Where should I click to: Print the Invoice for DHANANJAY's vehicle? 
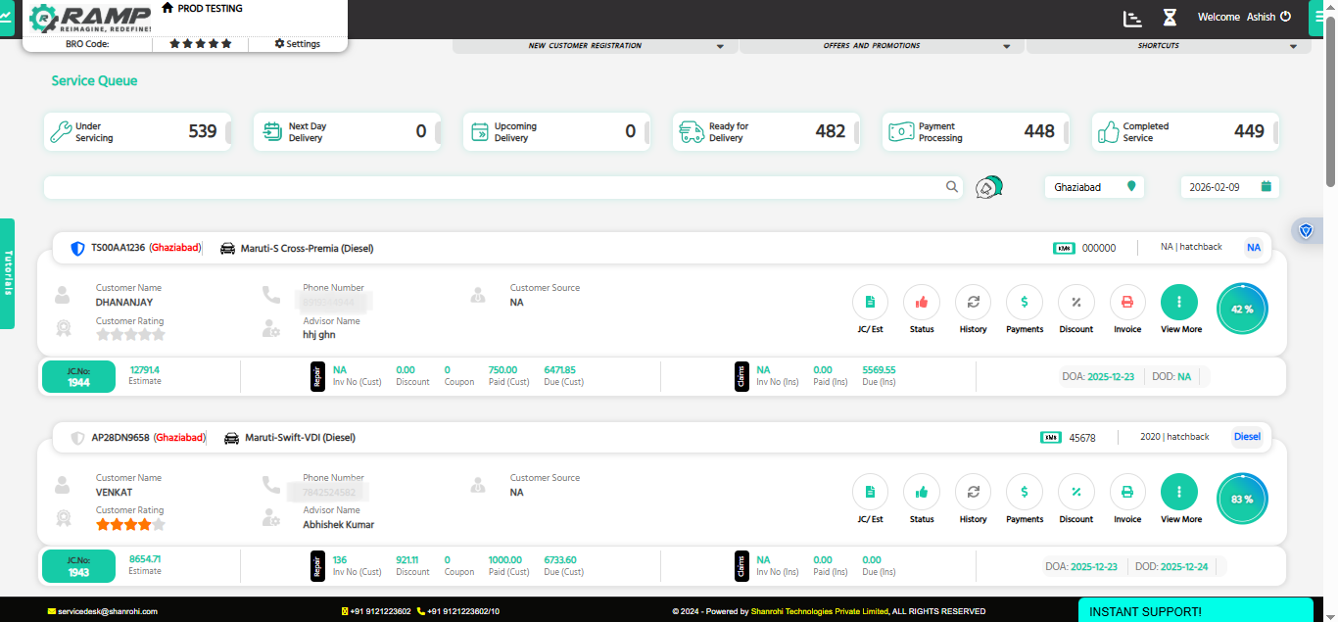(1127, 302)
